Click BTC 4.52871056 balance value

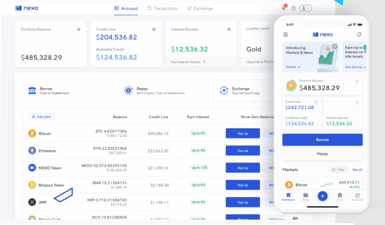tap(111, 131)
